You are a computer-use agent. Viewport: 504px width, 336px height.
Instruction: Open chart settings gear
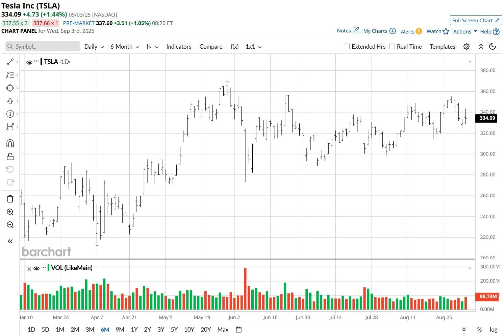[467, 47]
